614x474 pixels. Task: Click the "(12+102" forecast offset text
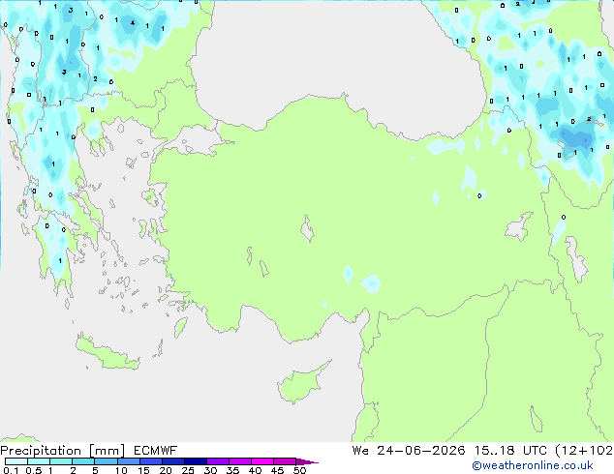(584, 451)
